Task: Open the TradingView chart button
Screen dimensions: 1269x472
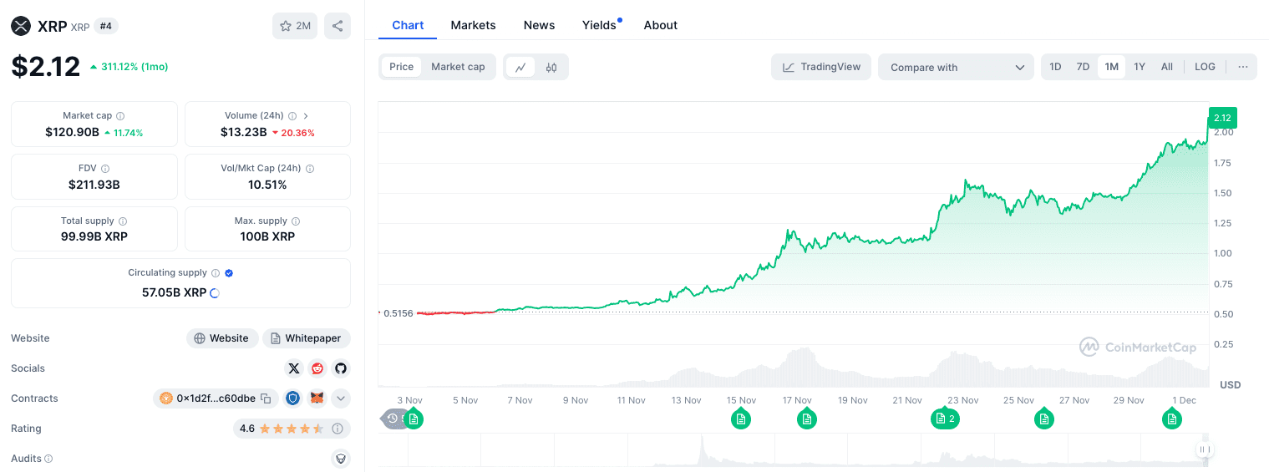Action: [821, 67]
